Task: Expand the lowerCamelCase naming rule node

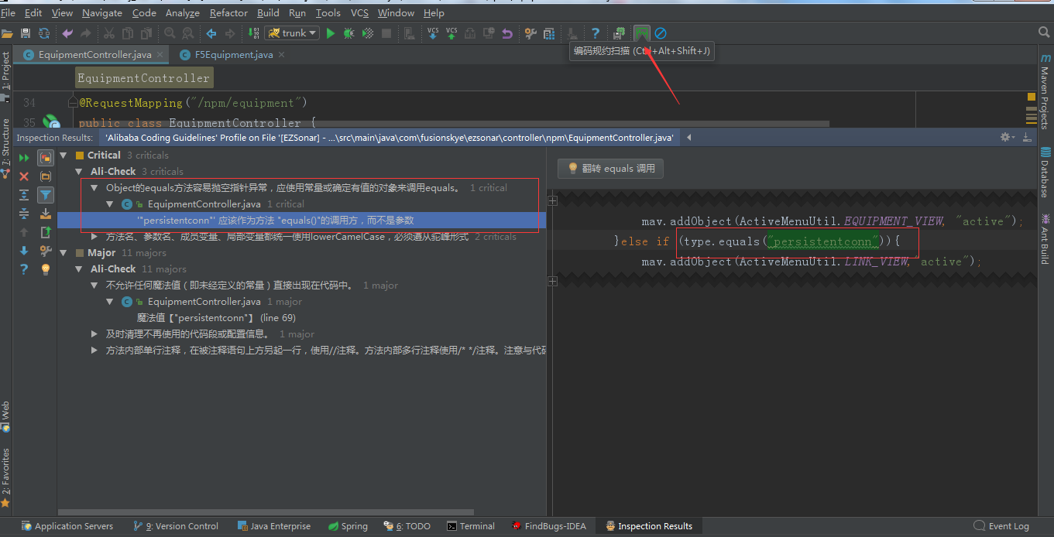Action: [95, 237]
